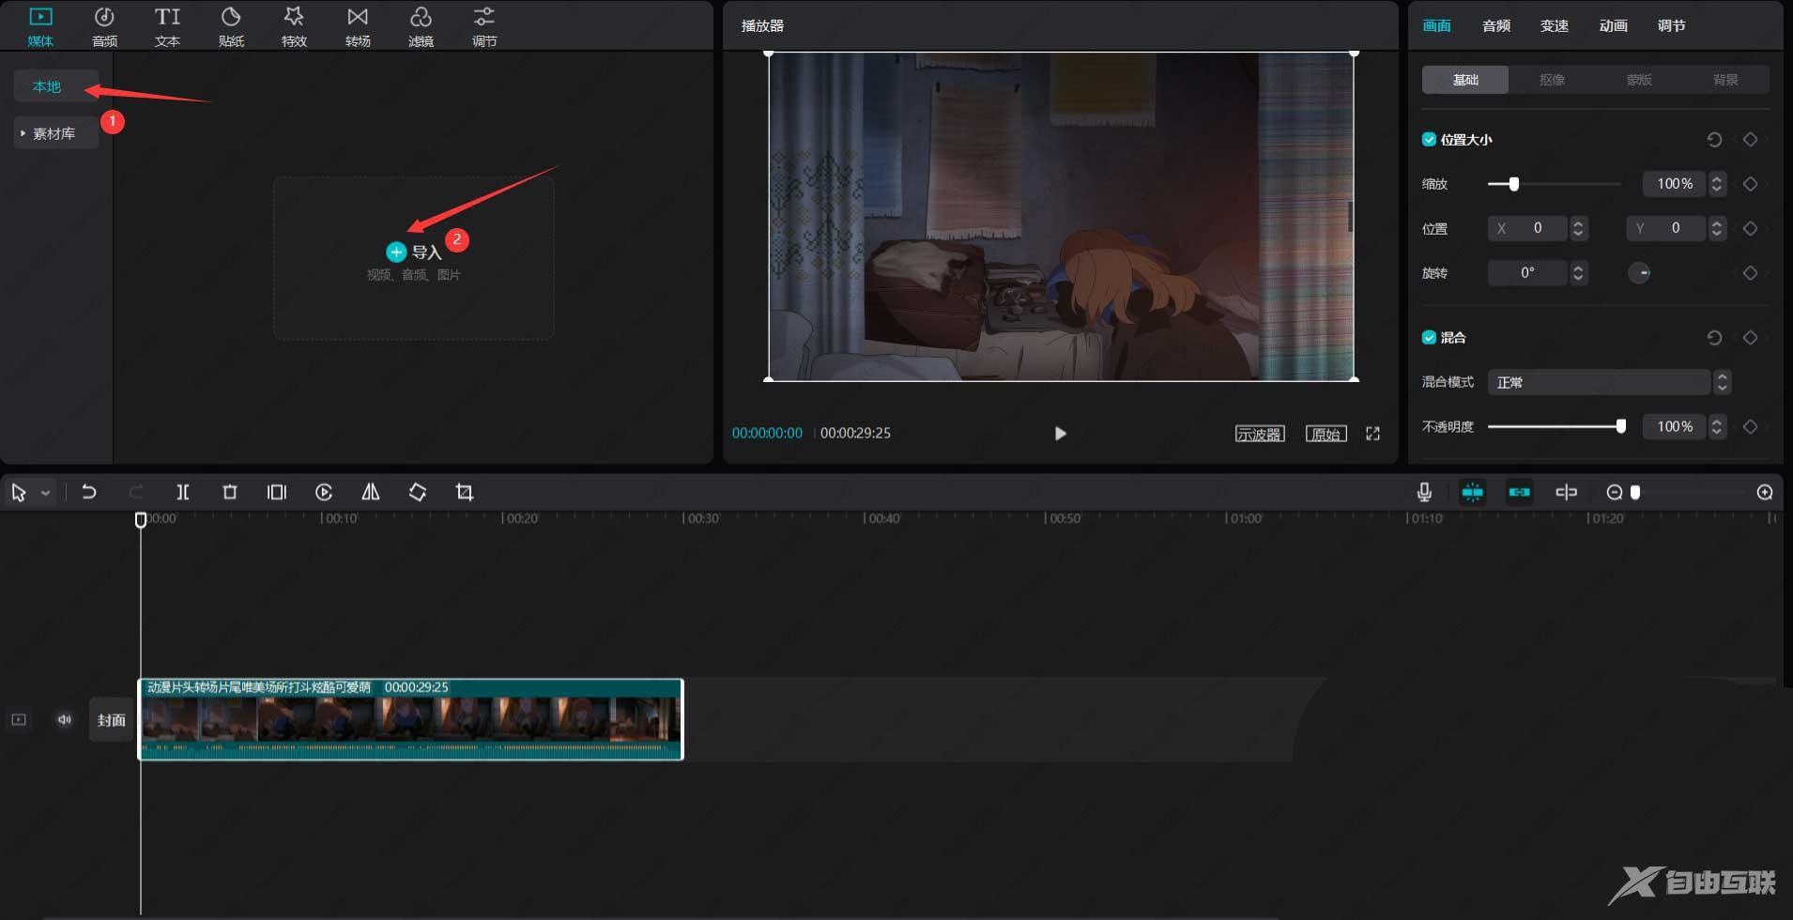Step the Y position spinner
This screenshot has width=1793, height=920.
click(x=1717, y=228)
